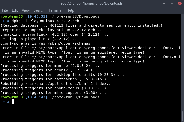Screen dimensions: 184x122
Task: Click 'Processing triggers for mime-support (3.60)'
Action: [x=53, y=93]
